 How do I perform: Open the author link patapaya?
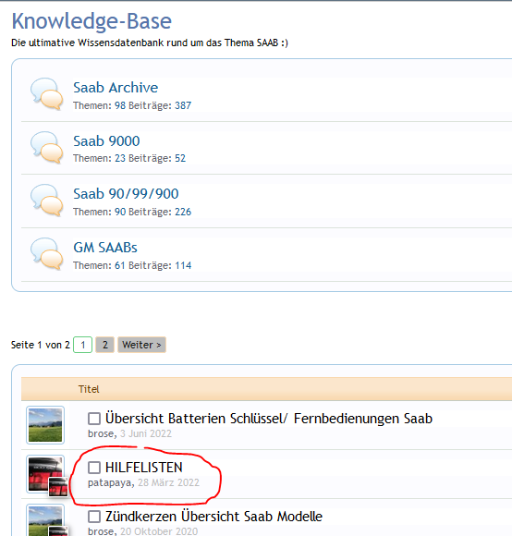tap(110, 482)
